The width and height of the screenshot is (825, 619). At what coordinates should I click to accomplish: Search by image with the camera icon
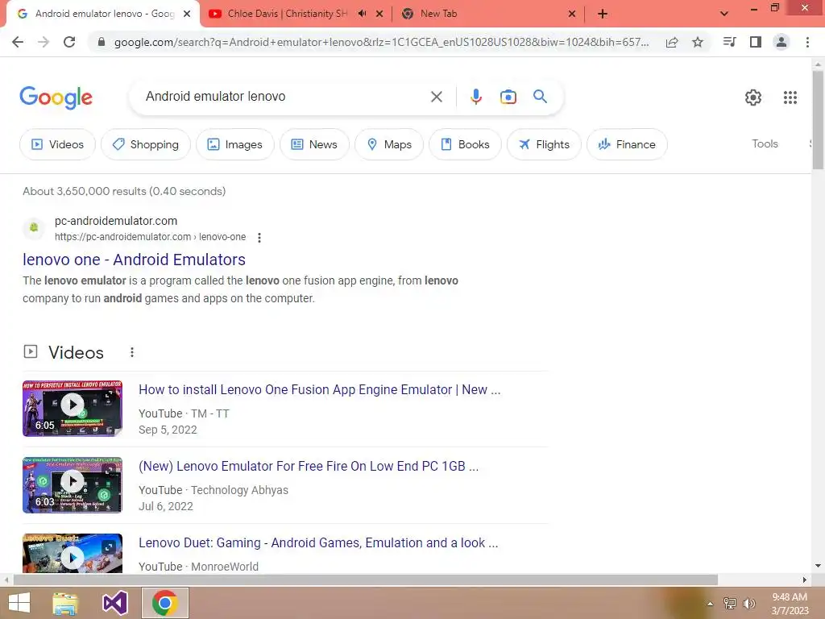[x=508, y=97]
